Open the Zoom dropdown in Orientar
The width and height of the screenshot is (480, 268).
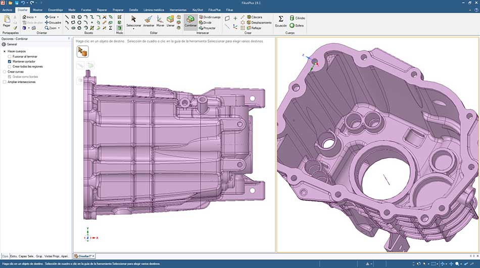coord(59,28)
